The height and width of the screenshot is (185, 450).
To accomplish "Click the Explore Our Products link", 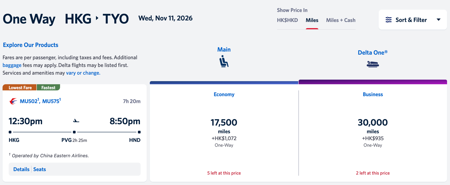I will pos(31,45).
